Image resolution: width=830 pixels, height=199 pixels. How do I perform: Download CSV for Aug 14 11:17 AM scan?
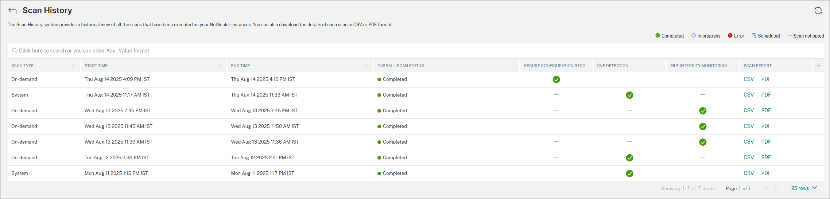[x=749, y=95]
